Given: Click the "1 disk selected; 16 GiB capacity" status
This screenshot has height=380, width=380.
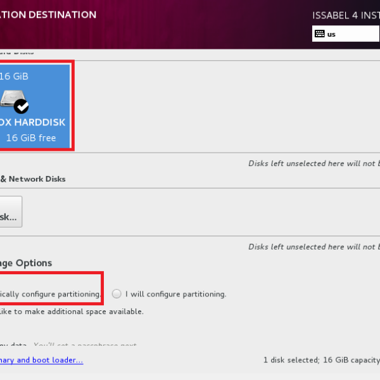Looking at the screenshot, I should tap(321, 360).
